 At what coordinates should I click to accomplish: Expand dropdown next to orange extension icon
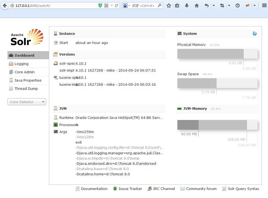[x=255, y=6]
